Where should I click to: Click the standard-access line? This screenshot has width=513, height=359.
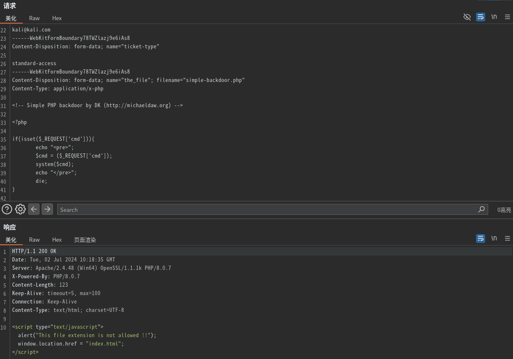tap(34, 63)
